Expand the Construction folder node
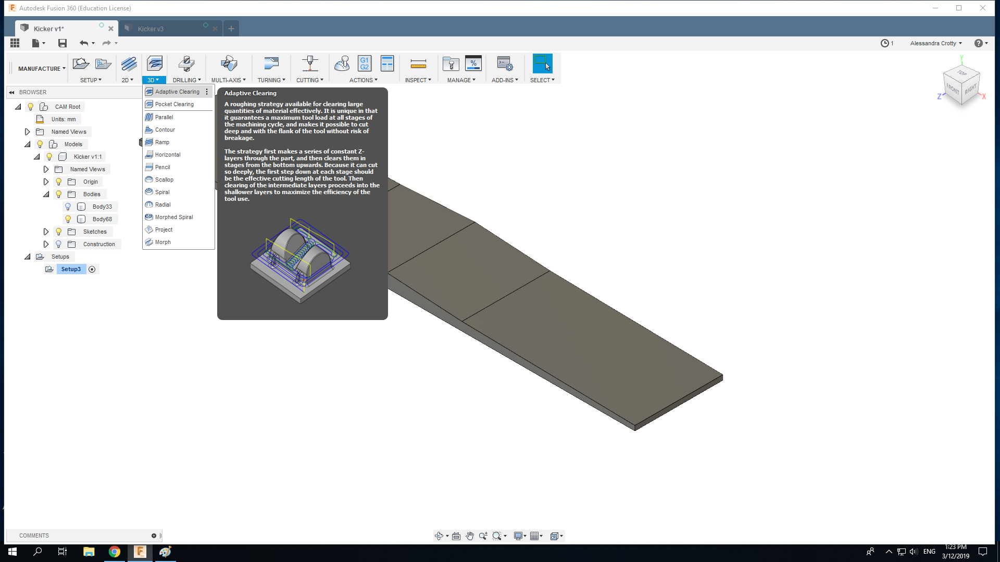This screenshot has height=562, width=1000. coord(46,244)
